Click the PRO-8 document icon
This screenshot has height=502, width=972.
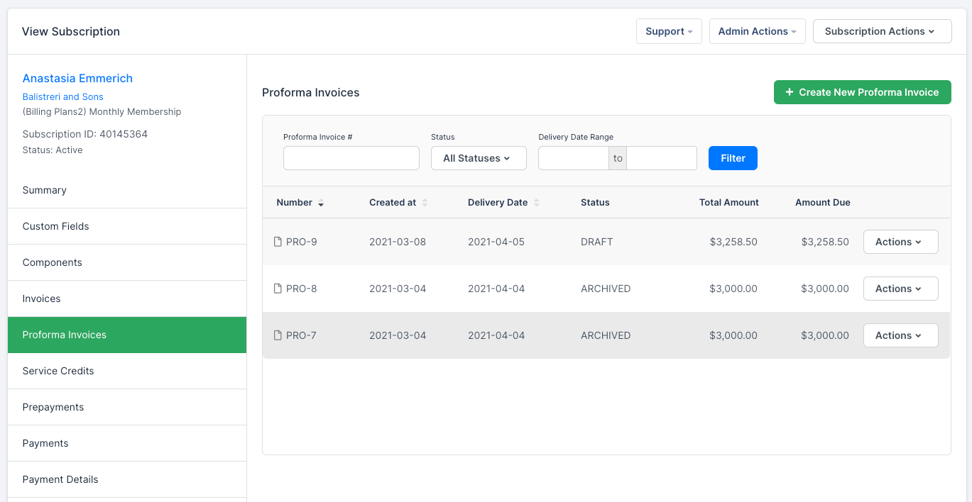[278, 289]
